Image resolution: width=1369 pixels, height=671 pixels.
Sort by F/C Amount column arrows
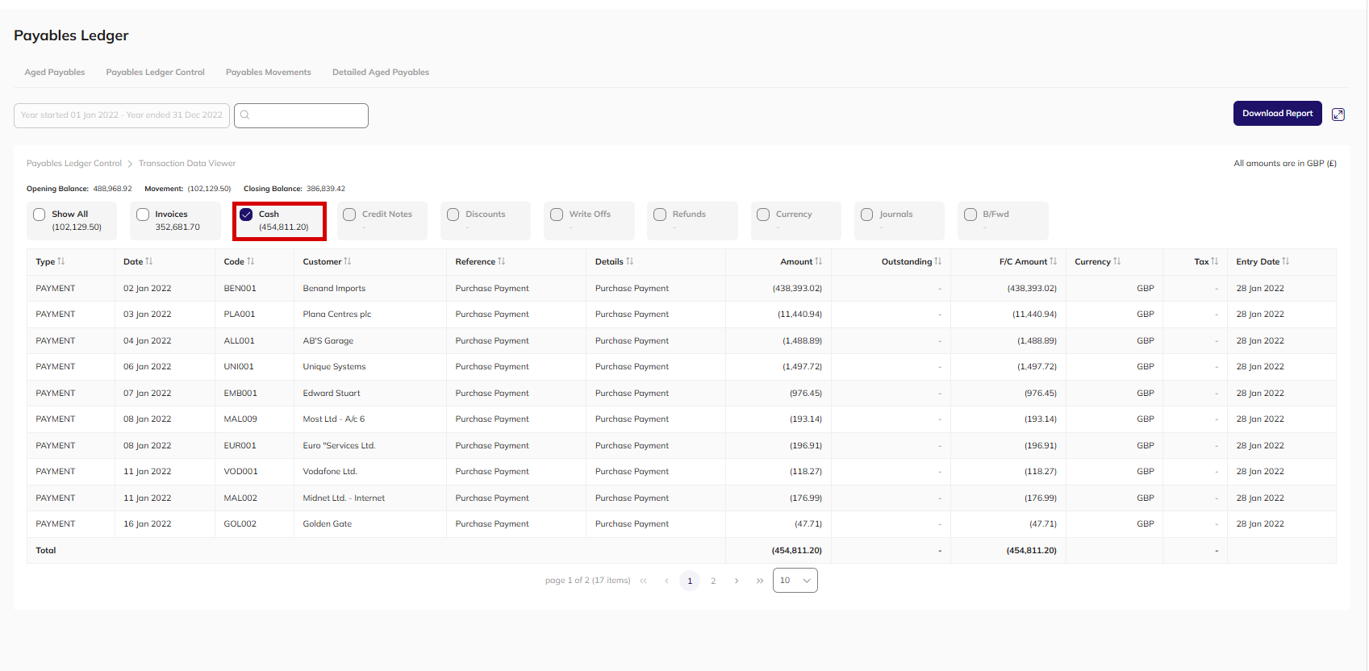point(1054,261)
